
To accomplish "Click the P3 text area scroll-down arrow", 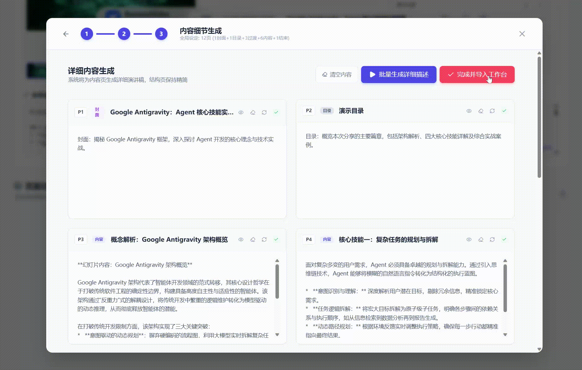I will [277, 335].
